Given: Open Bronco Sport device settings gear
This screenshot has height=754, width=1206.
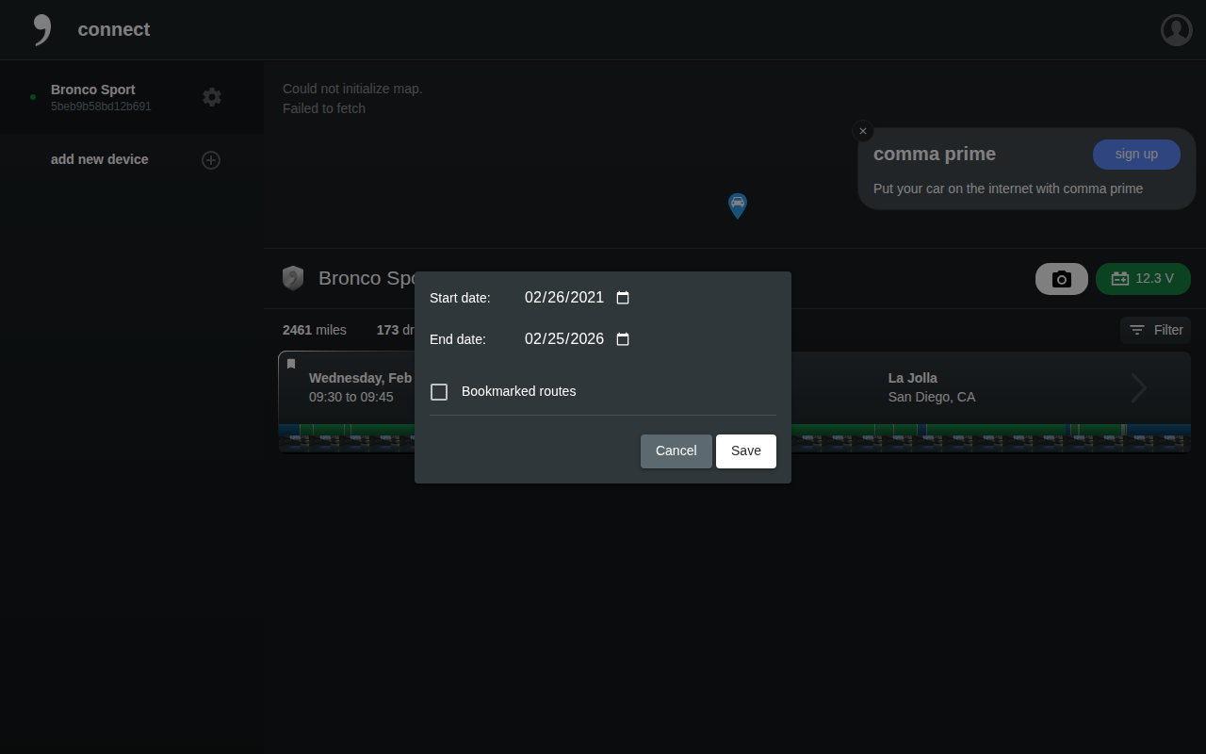Looking at the screenshot, I should (212, 97).
